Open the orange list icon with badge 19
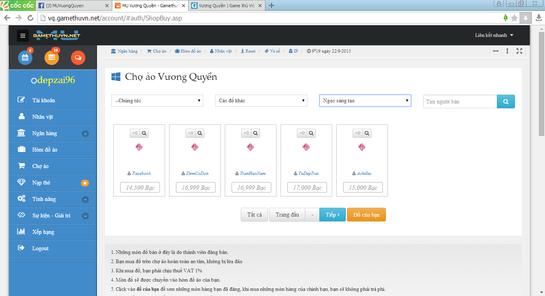The height and width of the screenshot is (296, 545). [x=52, y=58]
